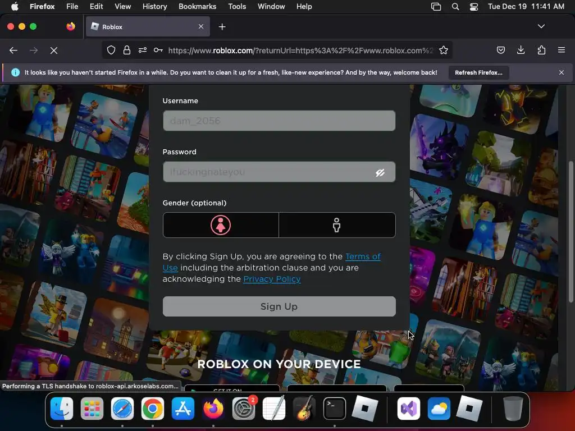This screenshot has height=431, width=575.
Task: Open the Help menu
Action: pos(304,7)
